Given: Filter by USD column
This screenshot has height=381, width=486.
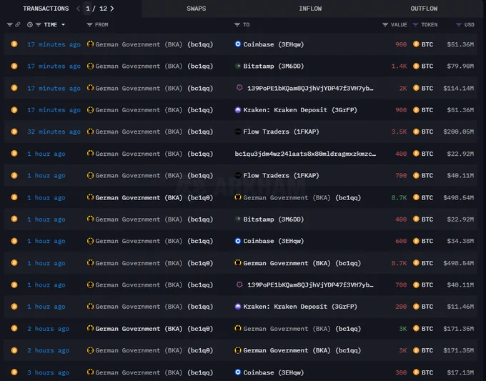Looking at the screenshot, I should [x=459, y=24].
